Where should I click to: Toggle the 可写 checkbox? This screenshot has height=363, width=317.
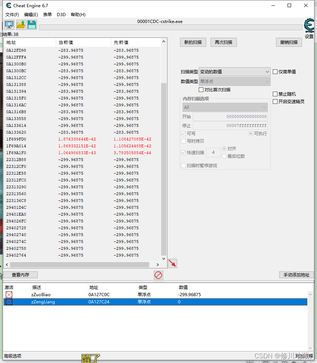(x=183, y=134)
